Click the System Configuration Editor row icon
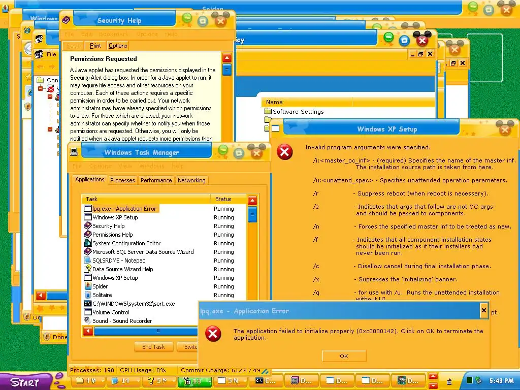The image size is (520, 390). click(x=87, y=243)
